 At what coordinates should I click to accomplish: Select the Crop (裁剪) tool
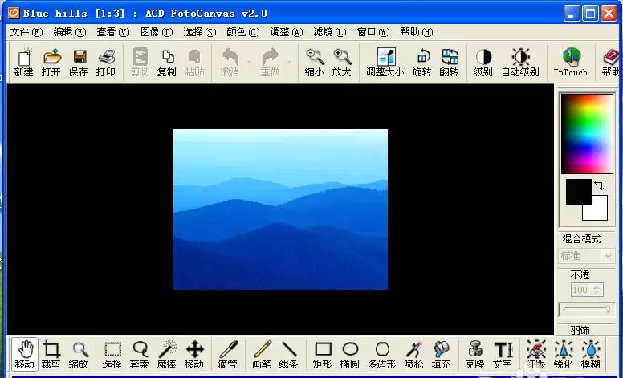[51, 354]
